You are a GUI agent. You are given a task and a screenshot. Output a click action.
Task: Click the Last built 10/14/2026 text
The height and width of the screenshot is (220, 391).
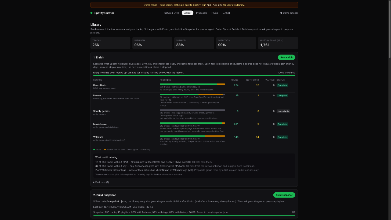pos(123,207)
